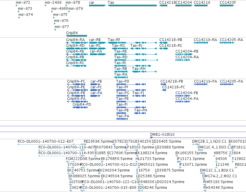Select the Grip84-RC transcript label

[75, 63]
